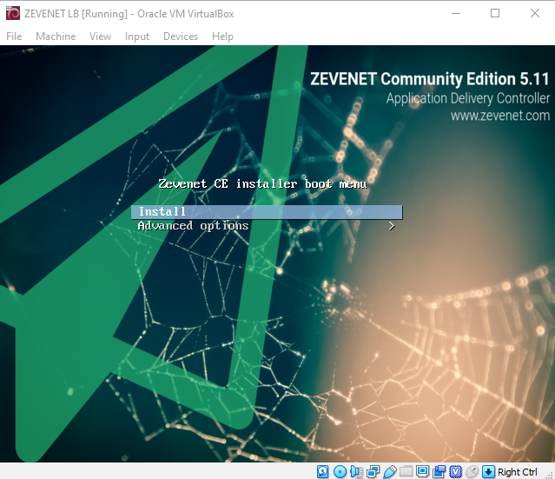Click the display settings status icon

tap(423, 471)
